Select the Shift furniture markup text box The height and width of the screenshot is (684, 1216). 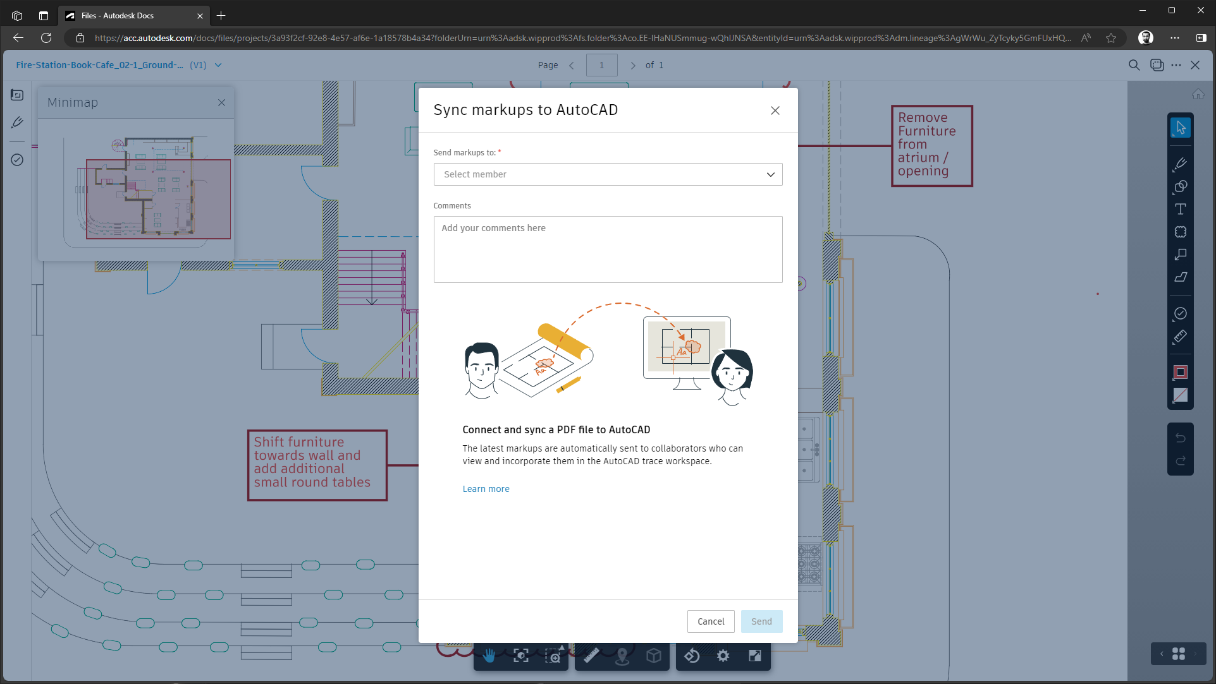pyautogui.click(x=317, y=465)
